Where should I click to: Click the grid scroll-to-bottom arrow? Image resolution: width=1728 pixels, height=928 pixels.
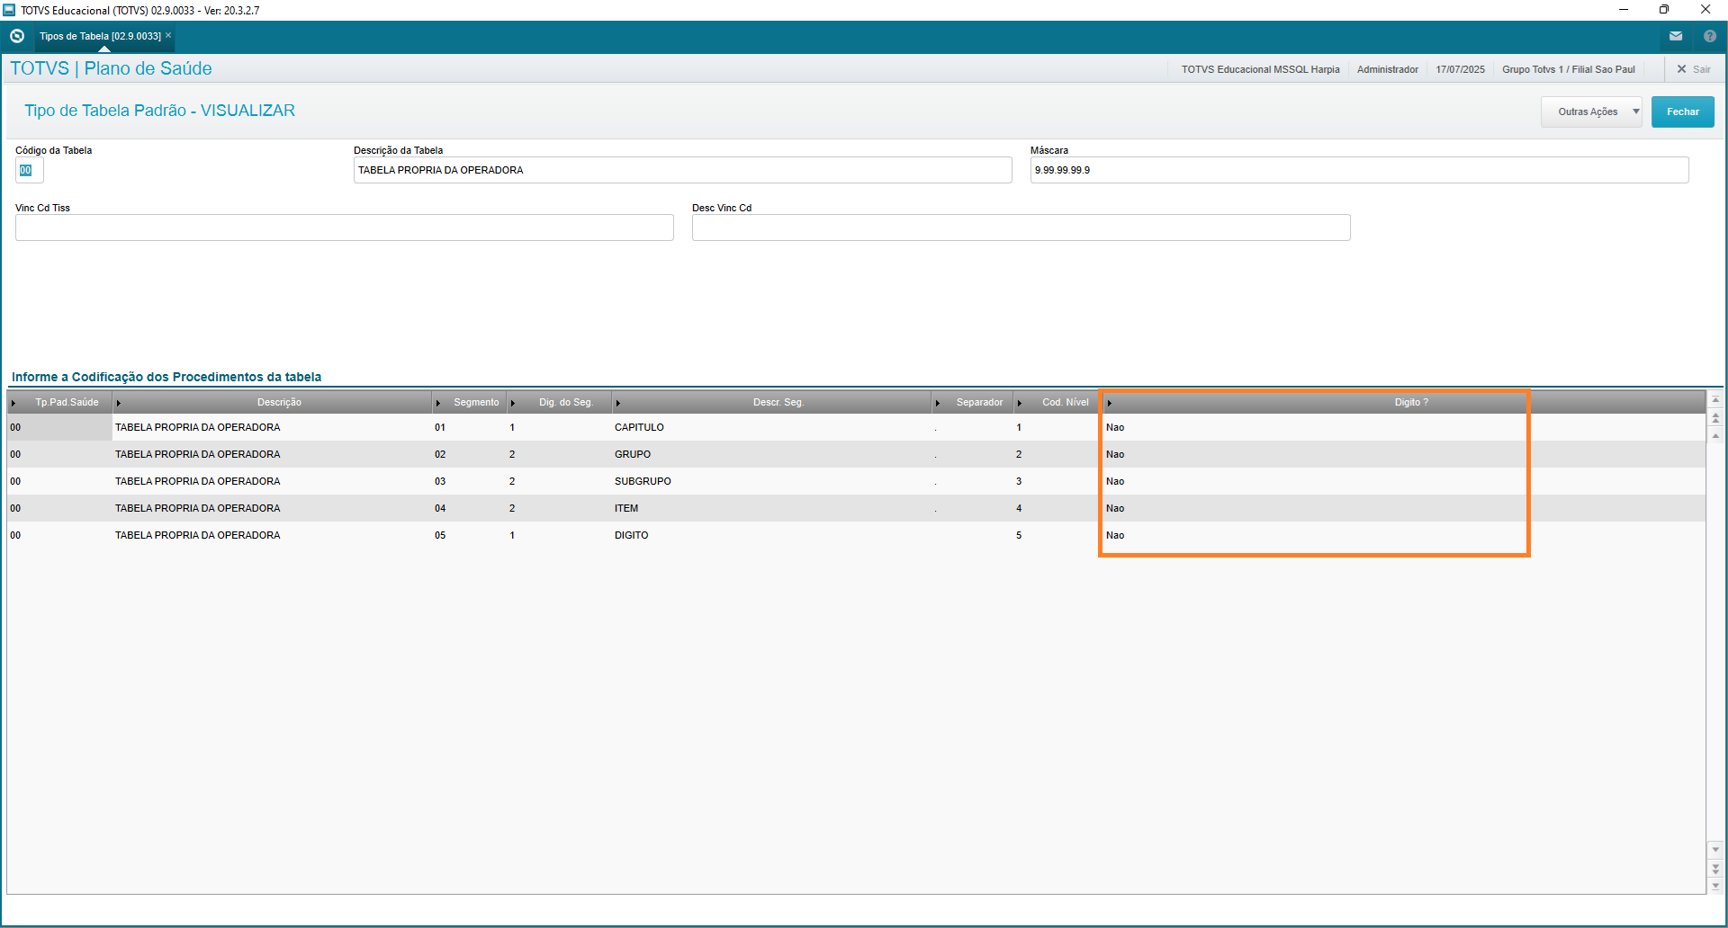(1715, 887)
